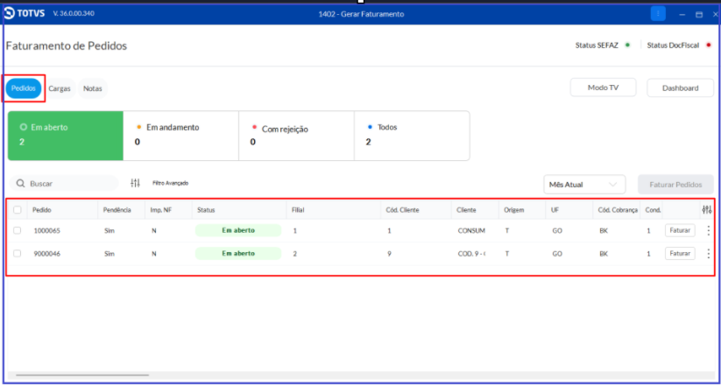Image resolution: width=721 pixels, height=386 pixels.
Task: Switch to the Cargas tab
Action: click(x=60, y=88)
